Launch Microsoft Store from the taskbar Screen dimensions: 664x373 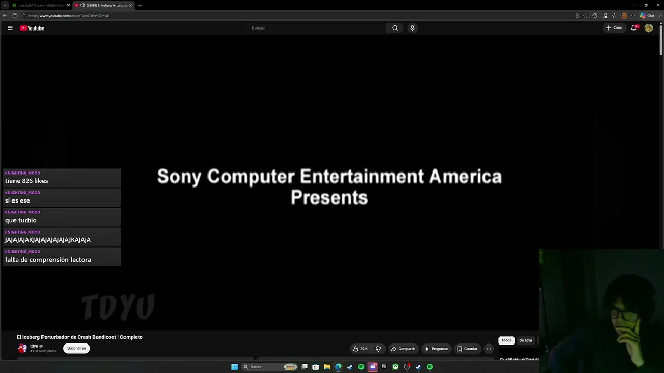(315, 367)
